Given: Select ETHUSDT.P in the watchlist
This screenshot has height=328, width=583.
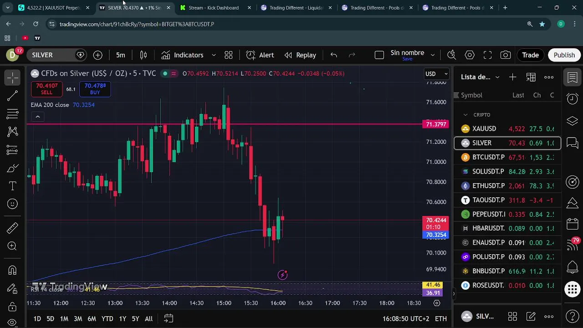Looking at the screenshot, I should click(x=507, y=186).
